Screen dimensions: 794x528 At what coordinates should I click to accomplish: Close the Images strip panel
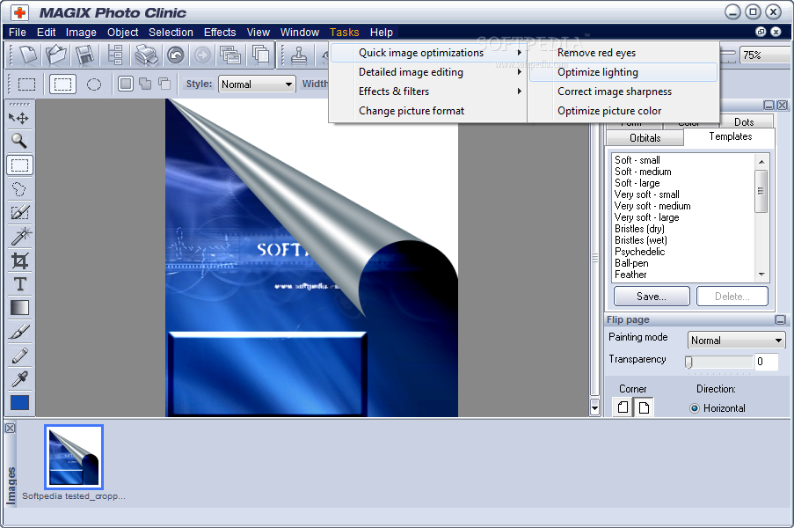point(10,429)
